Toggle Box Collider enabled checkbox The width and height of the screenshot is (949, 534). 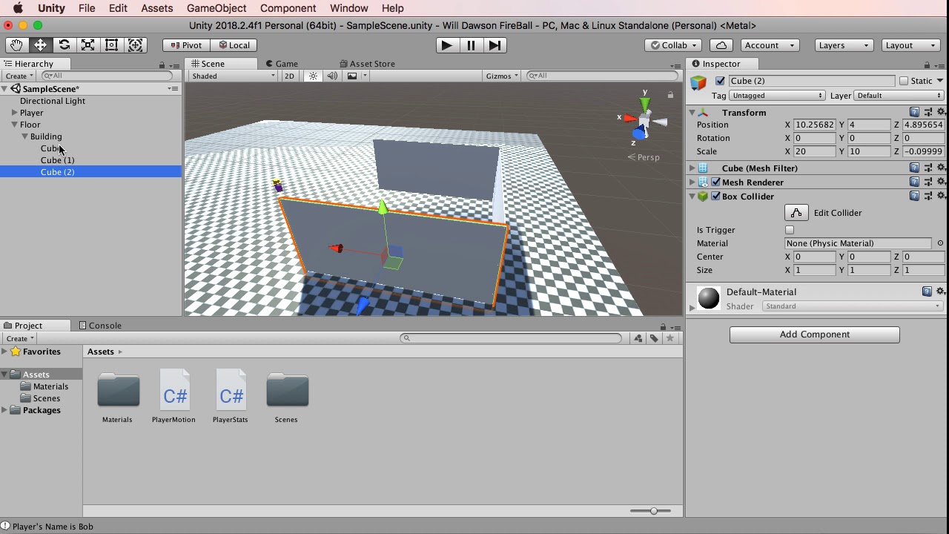(715, 197)
